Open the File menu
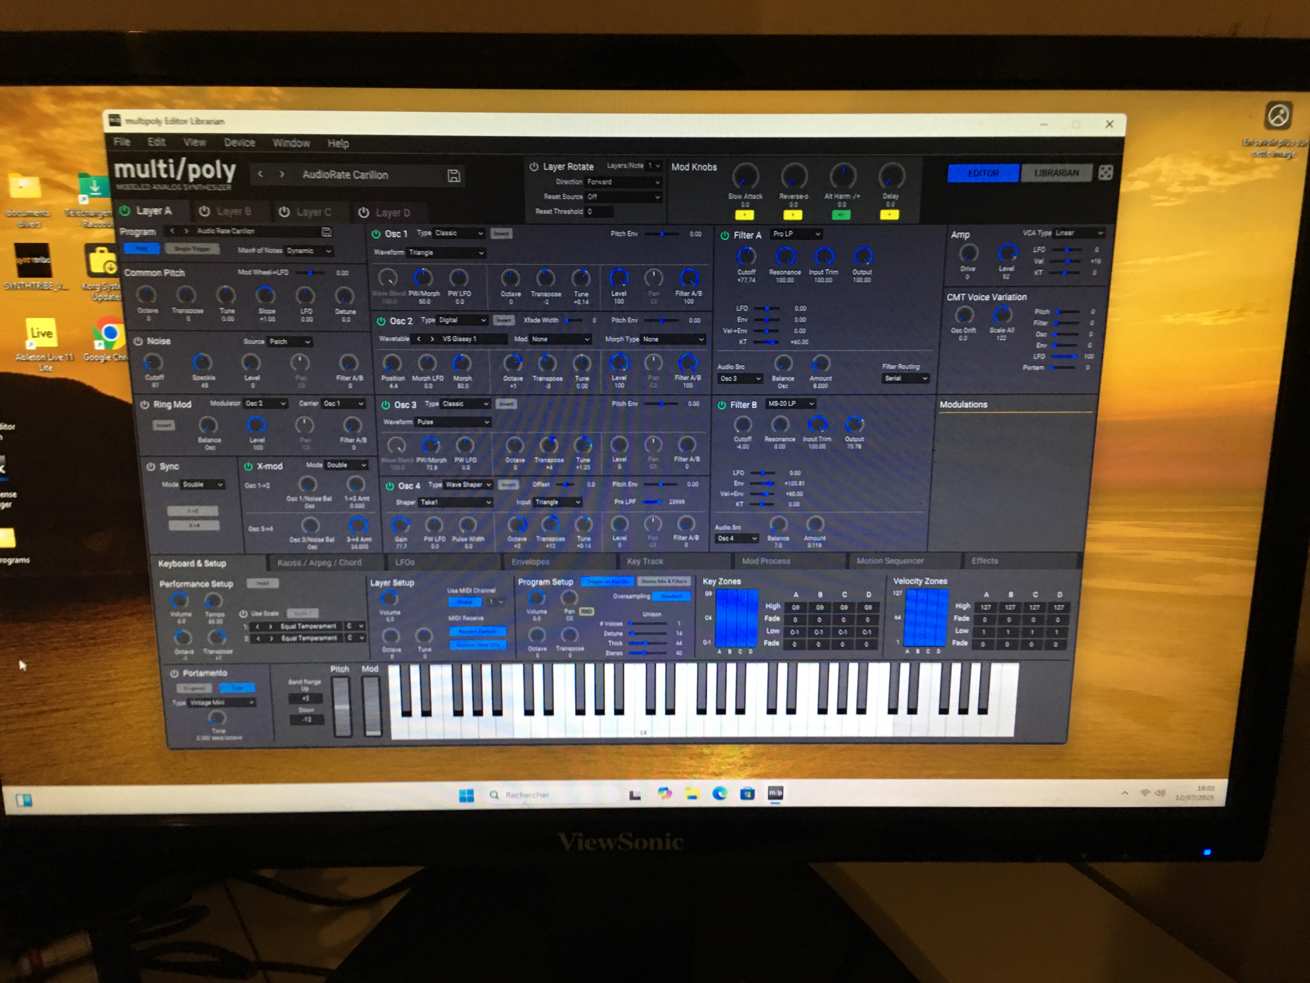This screenshot has width=1310, height=983. 122,142
